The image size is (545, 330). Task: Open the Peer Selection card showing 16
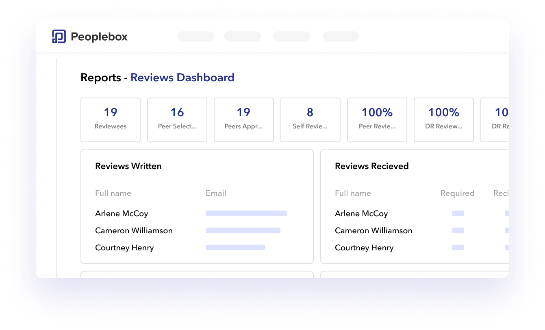(x=177, y=119)
